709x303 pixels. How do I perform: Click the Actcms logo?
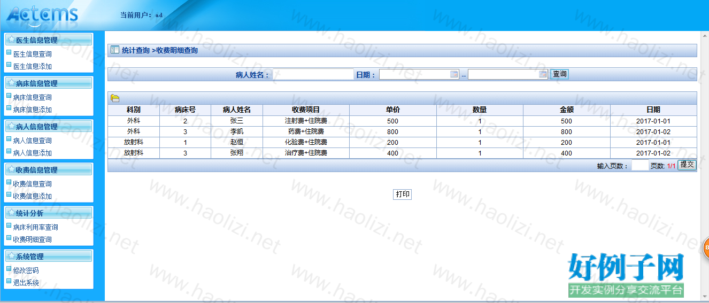[42, 15]
